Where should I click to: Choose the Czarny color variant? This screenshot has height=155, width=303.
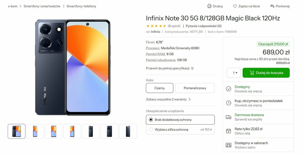(x=159, y=88)
